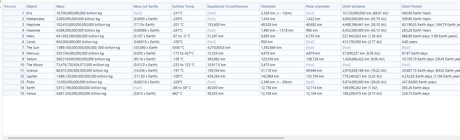460x140 pixels.
Task: Click the 40,030 km cell
Action: tap(233, 88)
